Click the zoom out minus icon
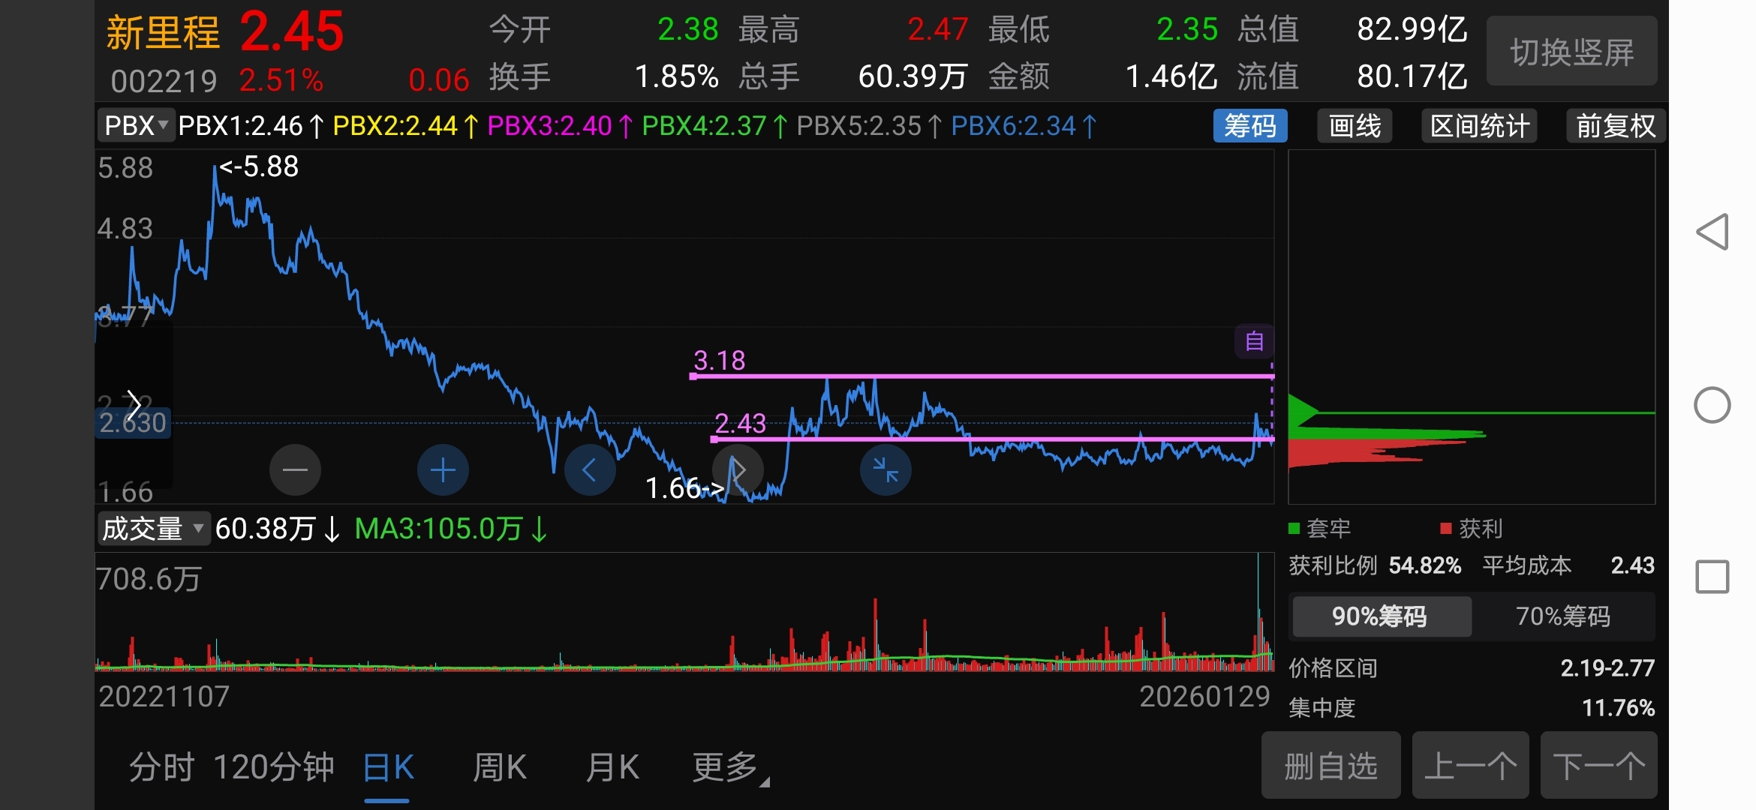The height and width of the screenshot is (810, 1756). (295, 470)
